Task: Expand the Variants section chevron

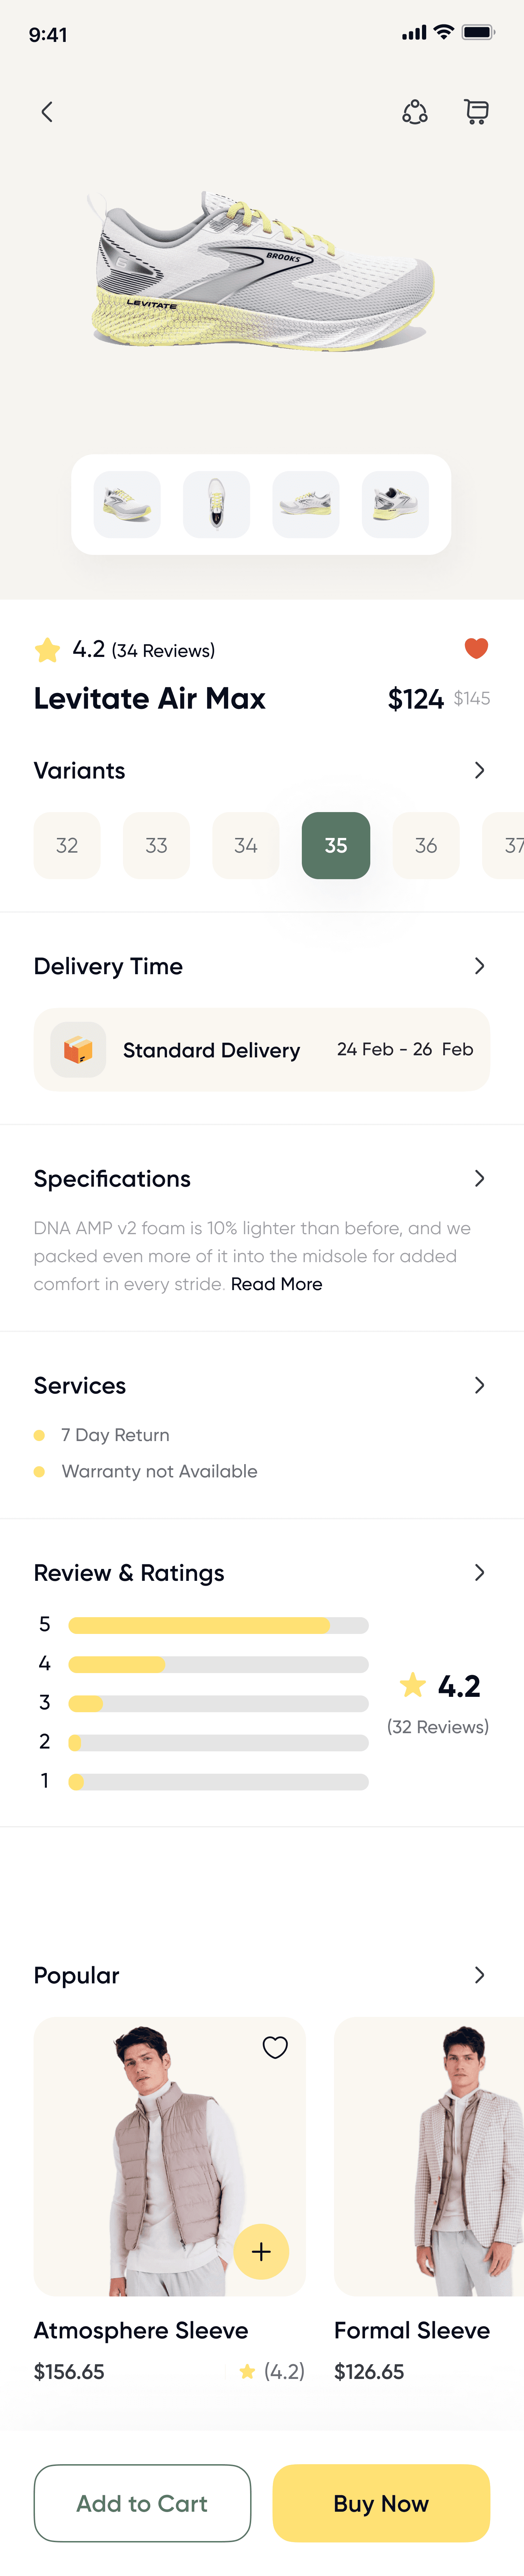Action: point(479,770)
